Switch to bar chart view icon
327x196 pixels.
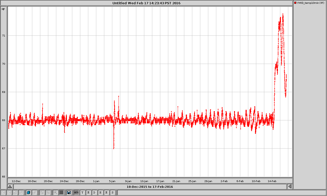point(15,193)
